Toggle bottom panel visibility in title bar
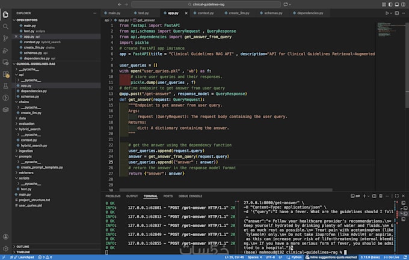409x260 pixels. point(397,4)
